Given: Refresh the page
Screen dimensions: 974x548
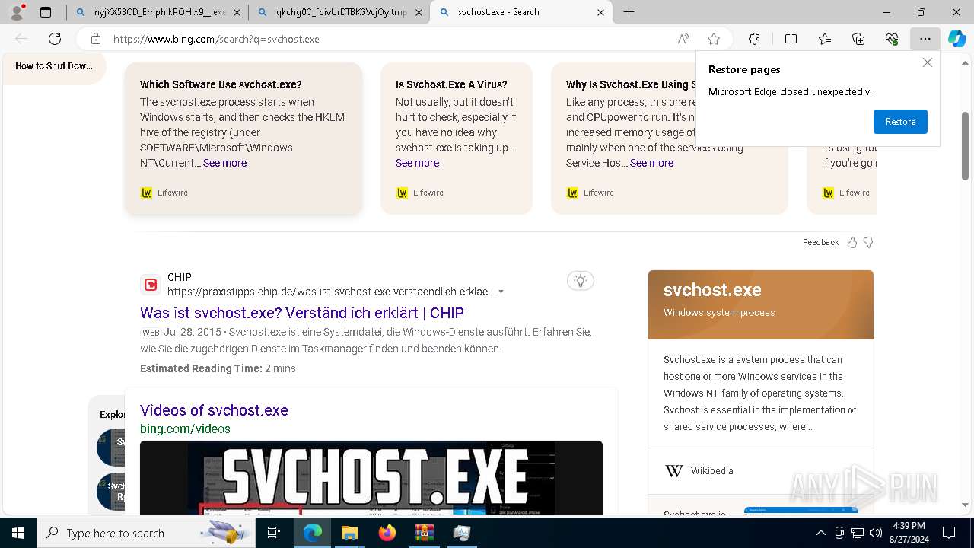Looking at the screenshot, I should tap(55, 39).
